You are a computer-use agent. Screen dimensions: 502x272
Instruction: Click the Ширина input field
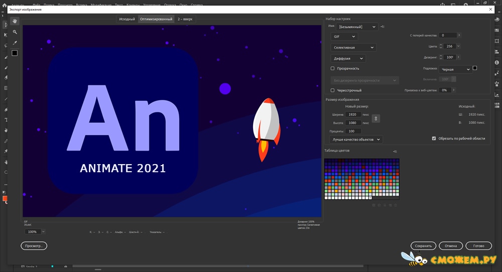[x=353, y=114]
